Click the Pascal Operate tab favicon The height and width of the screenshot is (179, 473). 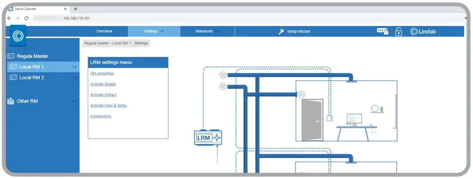[x=11, y=9]
